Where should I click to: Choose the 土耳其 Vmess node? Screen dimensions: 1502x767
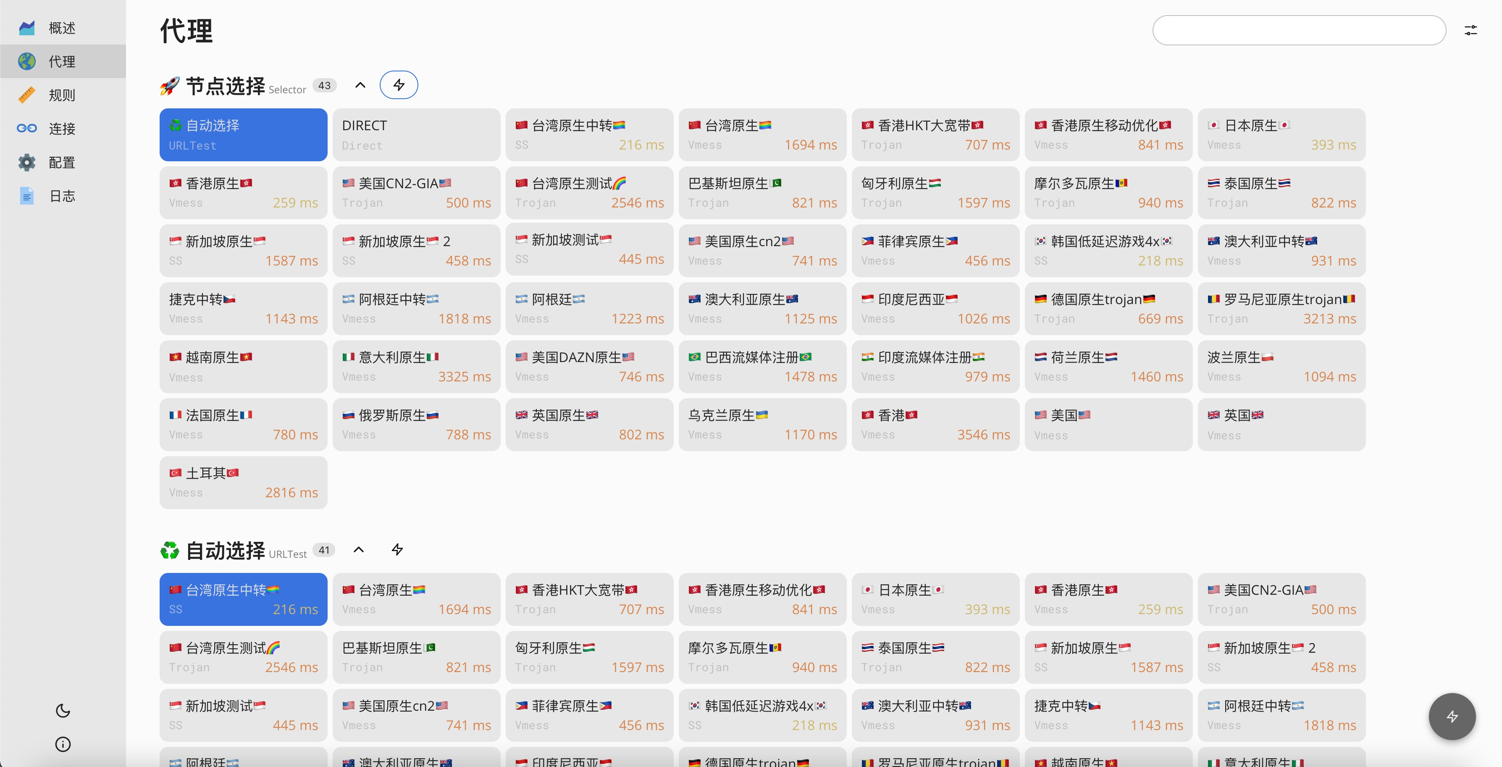pyautogui.click(x=243, y=482)
